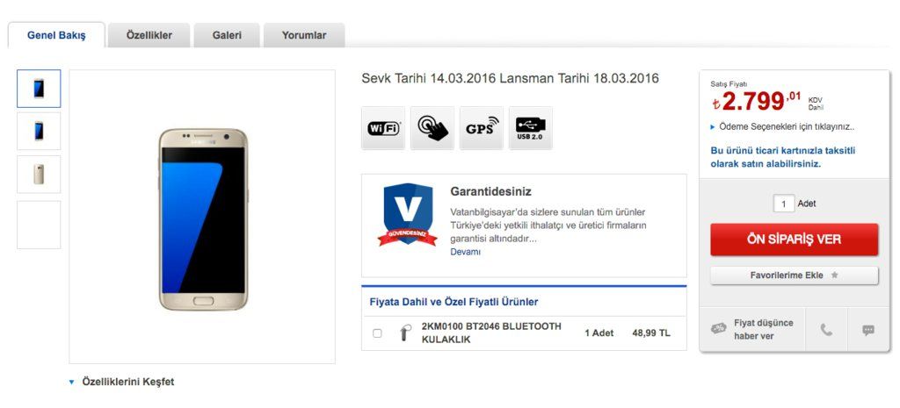Click the GPS feature icon
This screenshot has height=408, width=900.
(x=482, y=129)
